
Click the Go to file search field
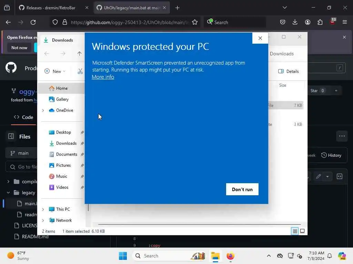(x=21, y=167)
